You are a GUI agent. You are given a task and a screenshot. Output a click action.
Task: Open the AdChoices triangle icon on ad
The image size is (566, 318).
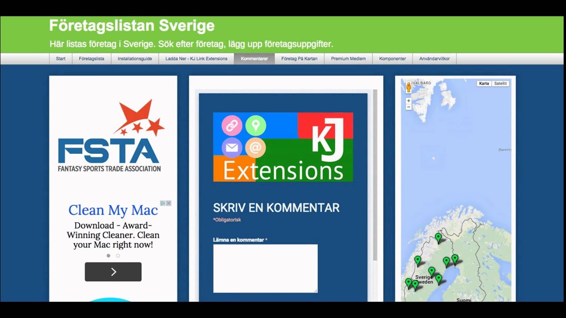pyautogui.click(x=163, y=203)
